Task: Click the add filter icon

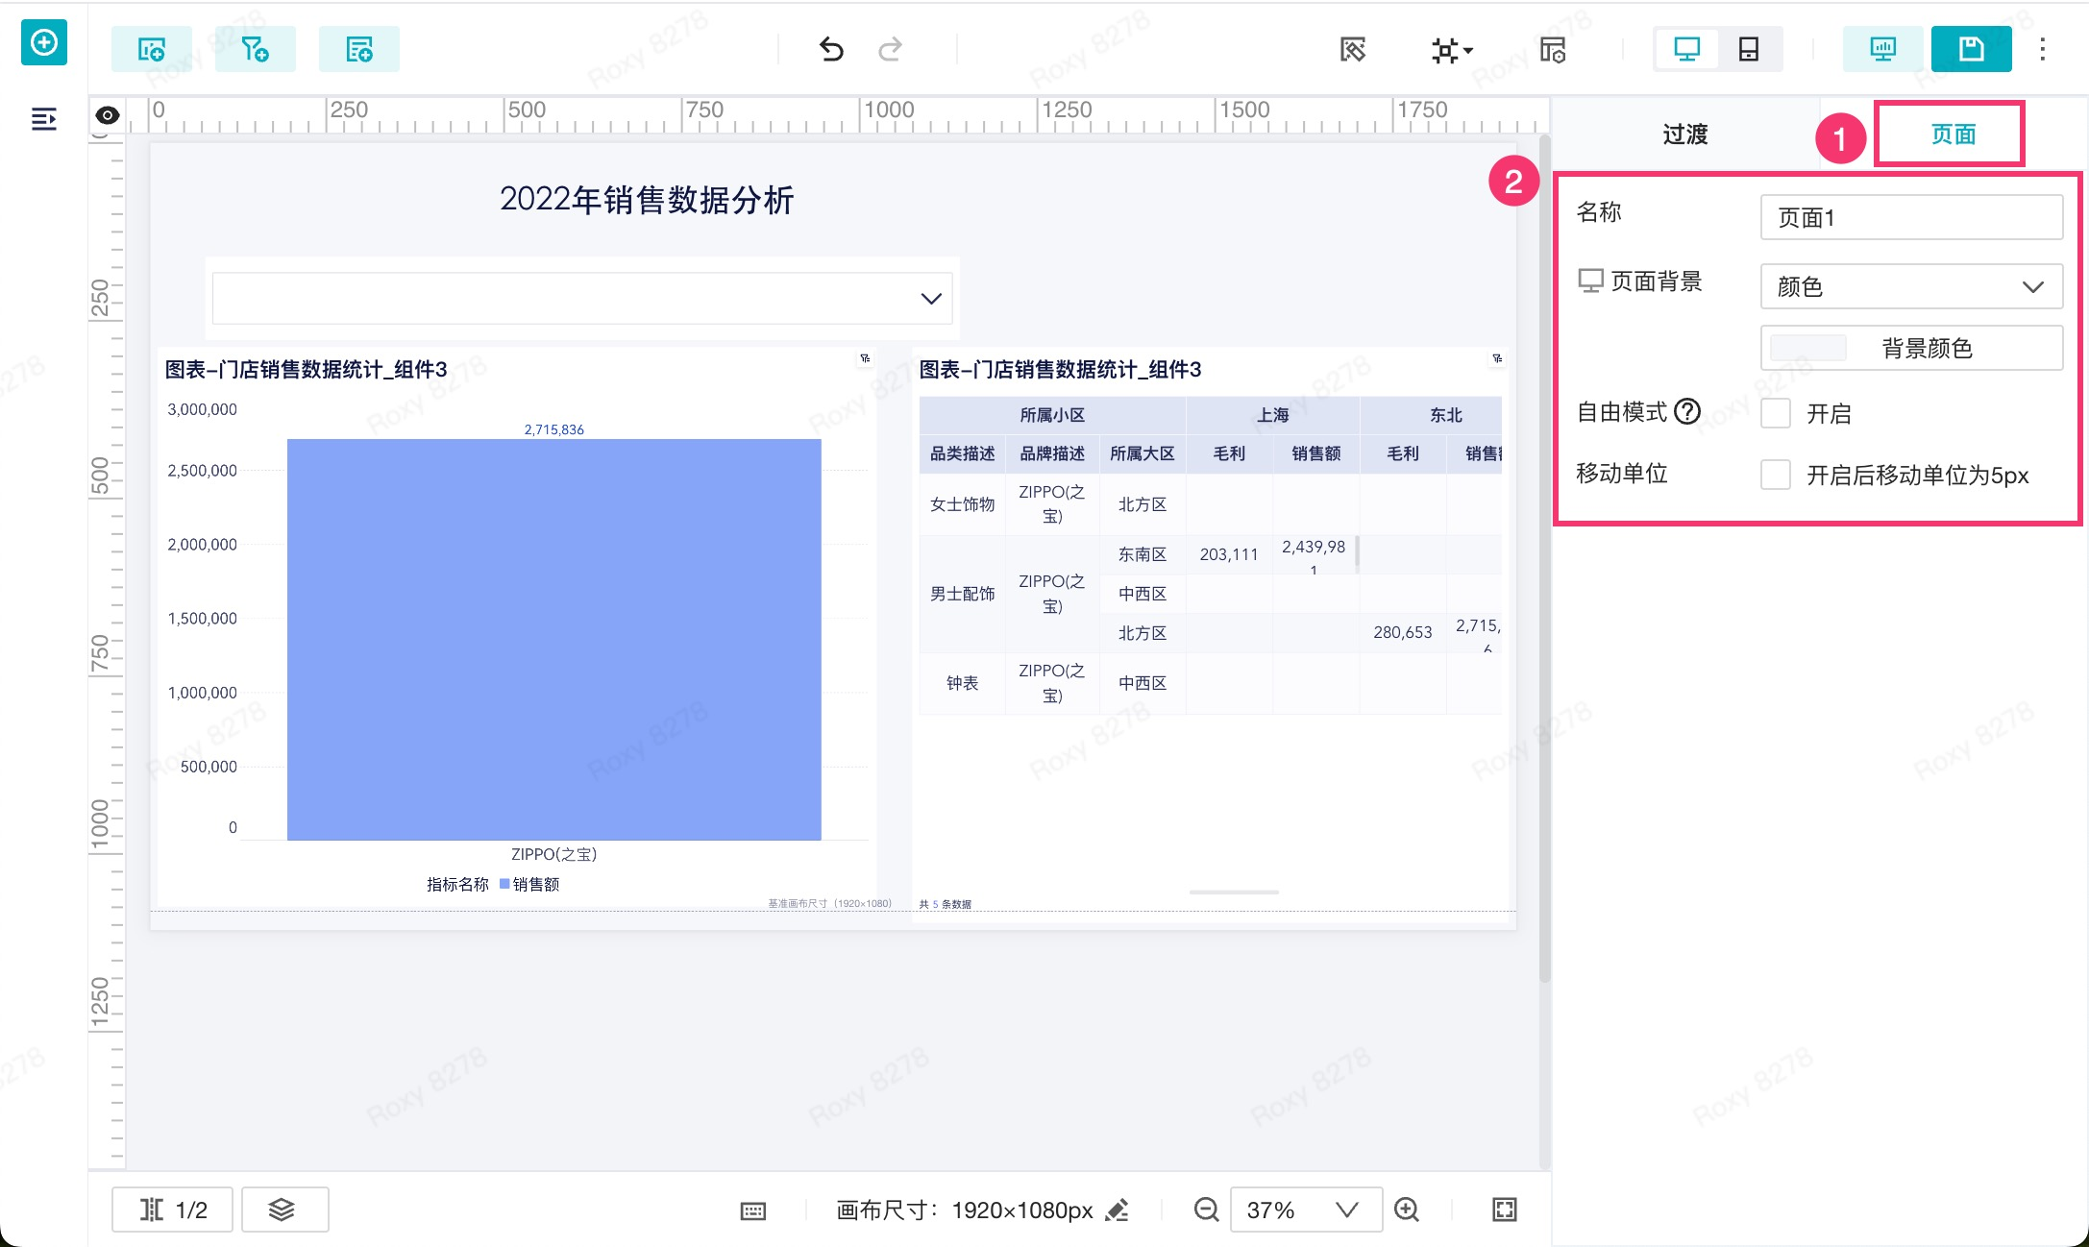Action: click(x=255, y=49)
